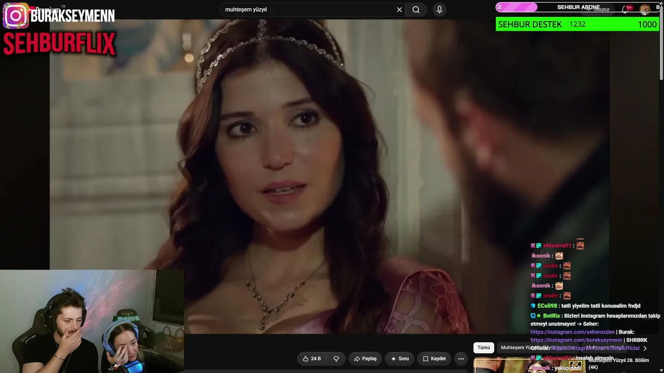
Task: Open the notifications bell showing 9+
Action: pos(626,9)
